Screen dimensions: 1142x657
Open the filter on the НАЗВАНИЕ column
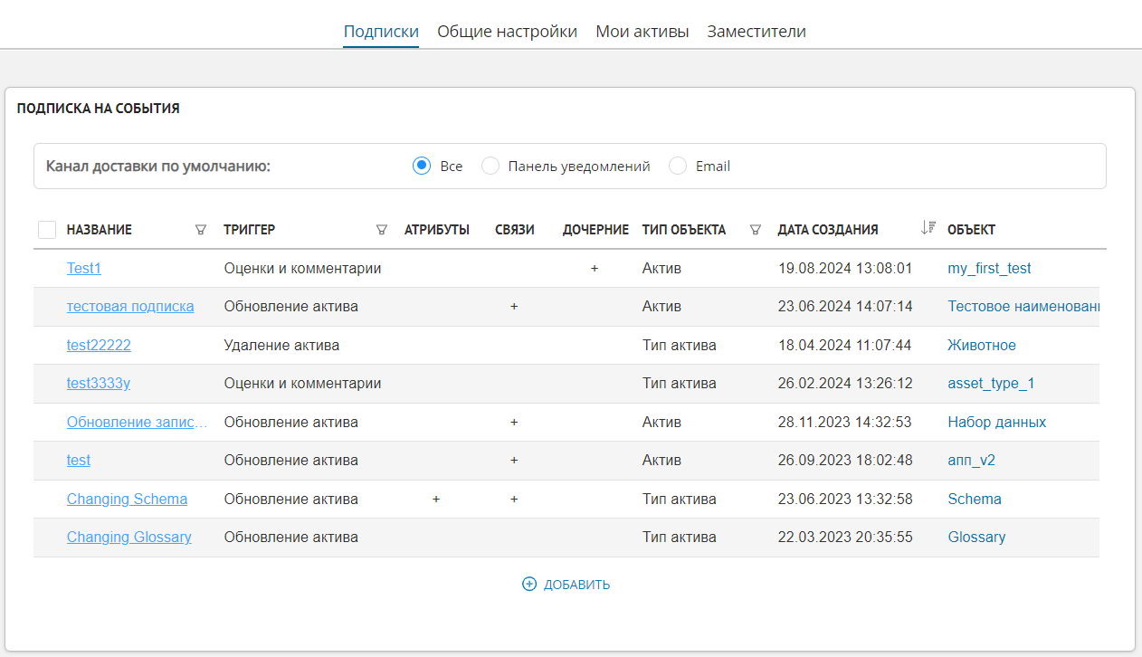(201, 230)
